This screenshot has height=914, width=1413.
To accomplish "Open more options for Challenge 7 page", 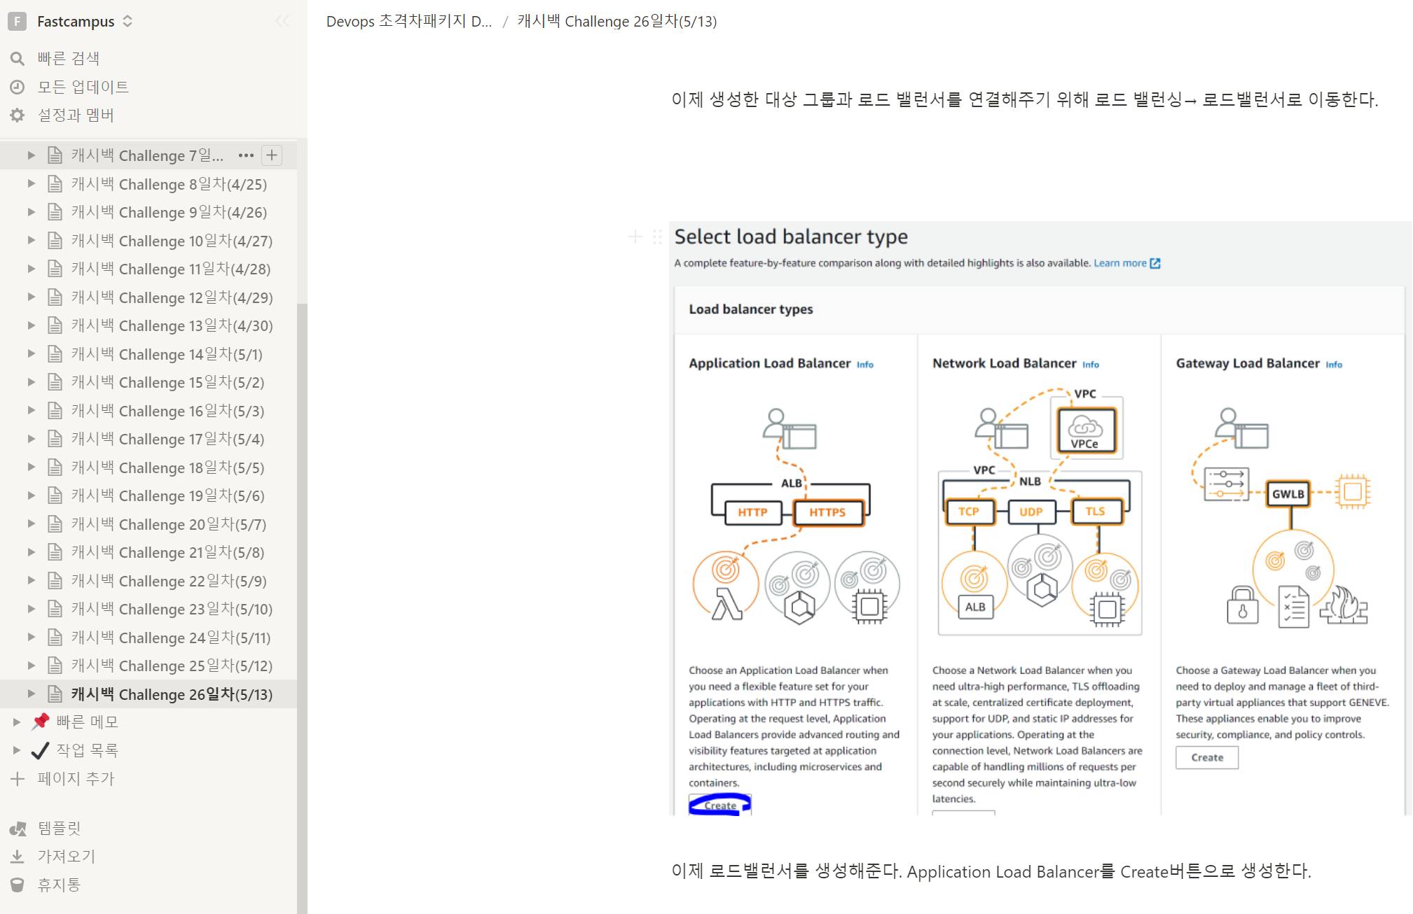I will tap(246, 155).
